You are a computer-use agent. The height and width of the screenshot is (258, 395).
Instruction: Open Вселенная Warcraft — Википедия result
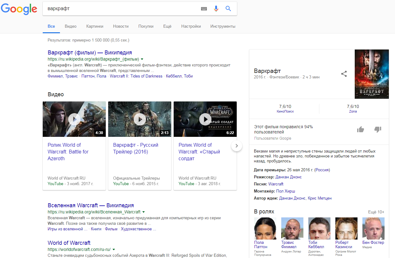pyautogui.click(x=91, y=205)
